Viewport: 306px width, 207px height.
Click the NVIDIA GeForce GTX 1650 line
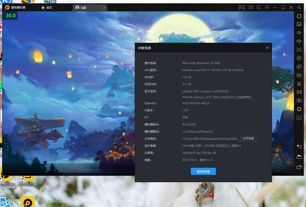(x=217, y=97)
